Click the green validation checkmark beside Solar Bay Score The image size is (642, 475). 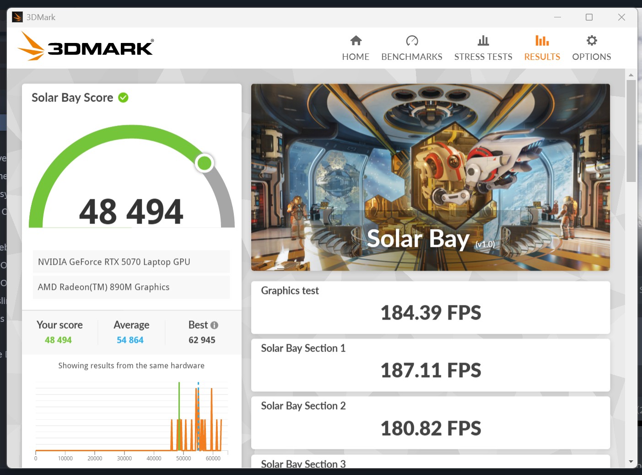123,97
